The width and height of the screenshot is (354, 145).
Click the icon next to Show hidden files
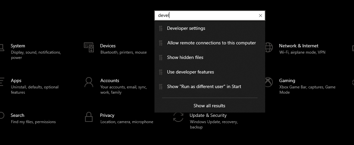tap(161, 58)
